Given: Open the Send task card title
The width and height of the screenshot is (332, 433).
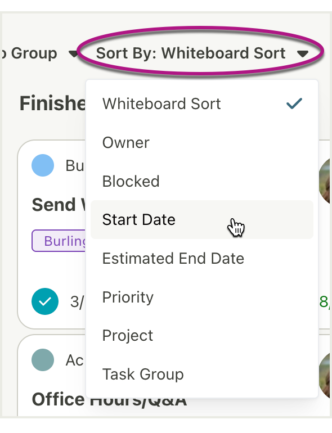Looking at the screenshot, I should (x=59, y=205).
